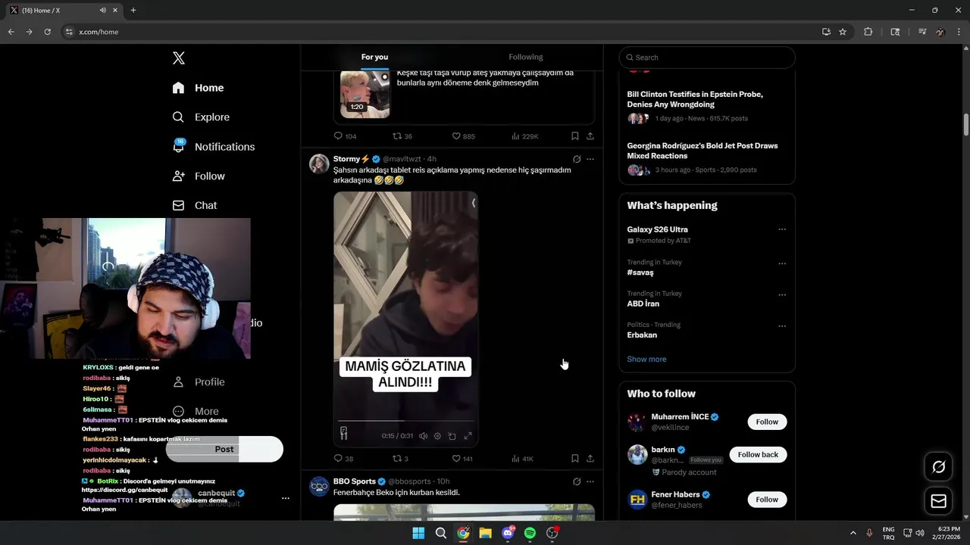This screenshot has width=970, height=545.
Task: Open Stormy's profile avatar
Action: point(319,163)
